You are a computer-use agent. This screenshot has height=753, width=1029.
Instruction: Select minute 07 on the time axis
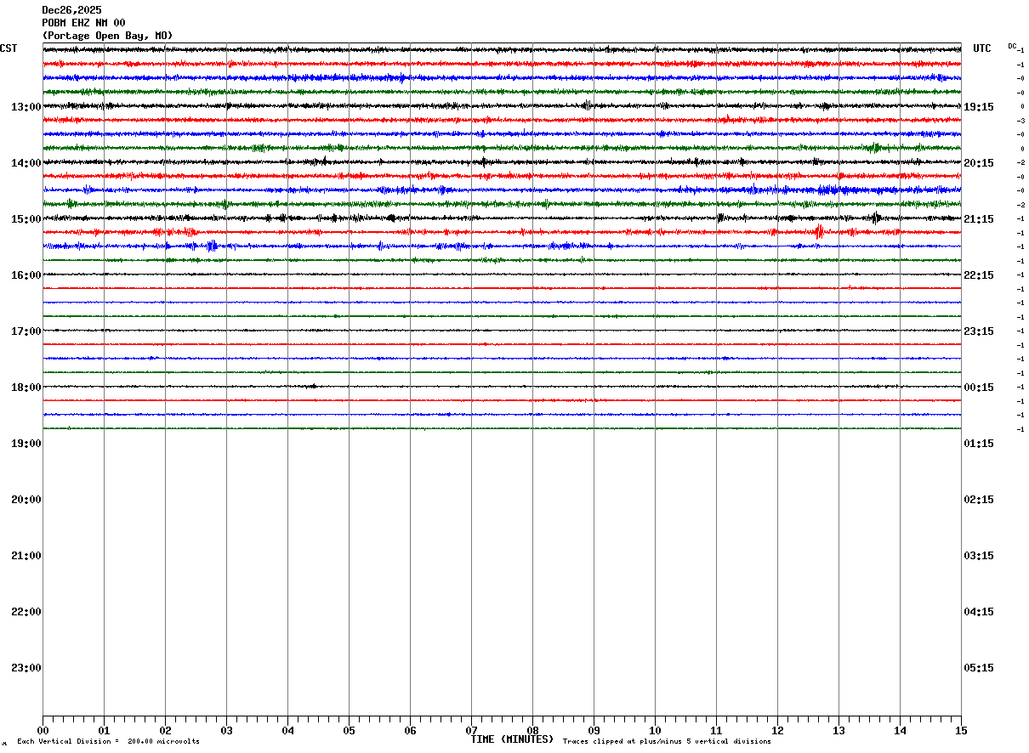pyautogui.click(x=471, y=731)
